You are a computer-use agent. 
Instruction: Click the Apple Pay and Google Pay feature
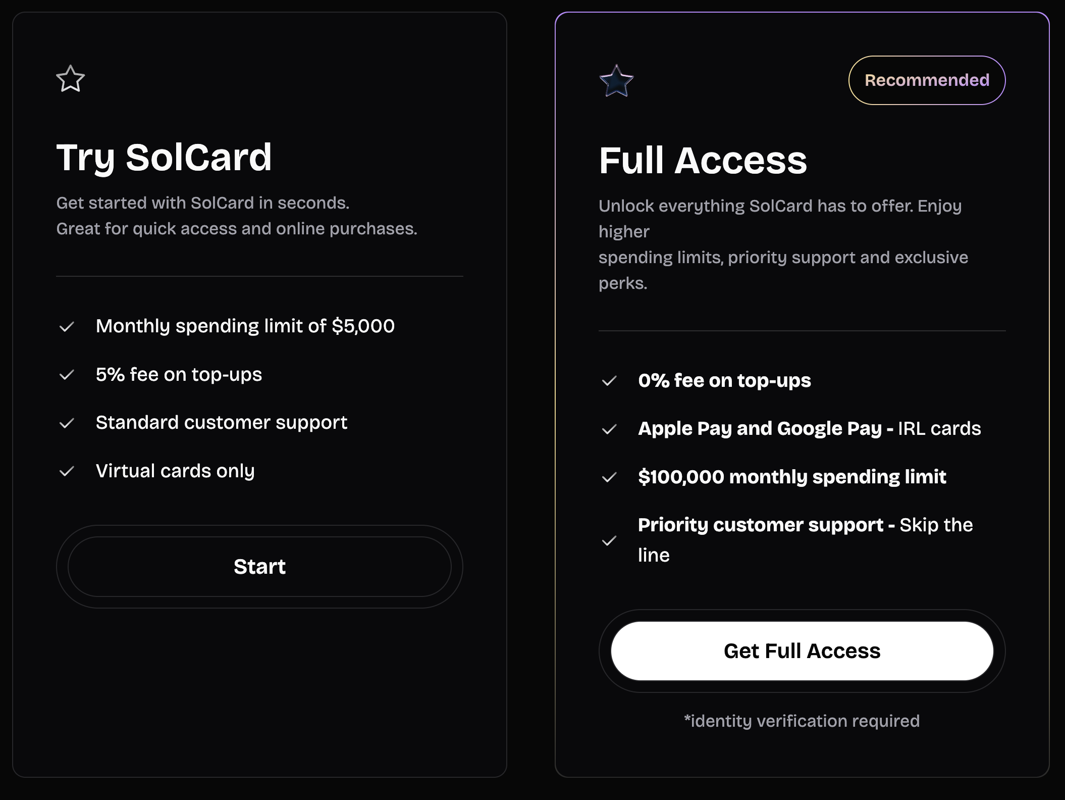(810, 429)
